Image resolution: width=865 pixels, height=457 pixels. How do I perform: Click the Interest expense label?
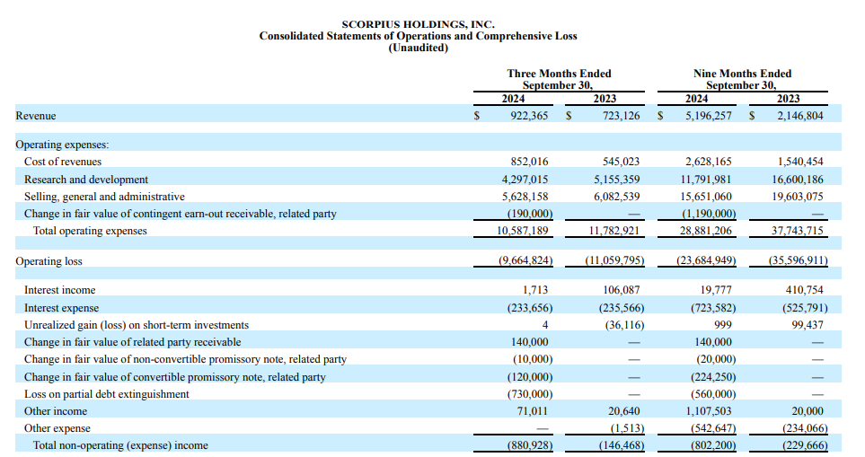[x=61, y=308]
